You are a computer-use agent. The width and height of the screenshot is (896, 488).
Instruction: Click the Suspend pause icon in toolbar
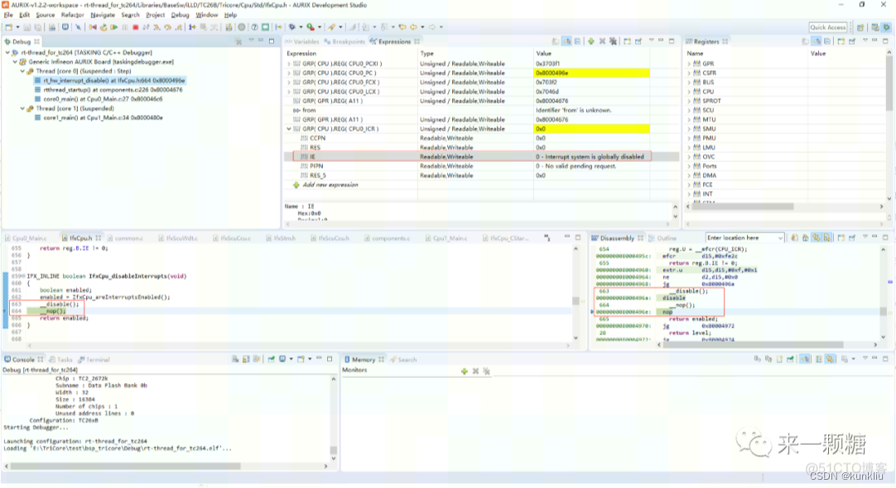[x=124, y=26]
